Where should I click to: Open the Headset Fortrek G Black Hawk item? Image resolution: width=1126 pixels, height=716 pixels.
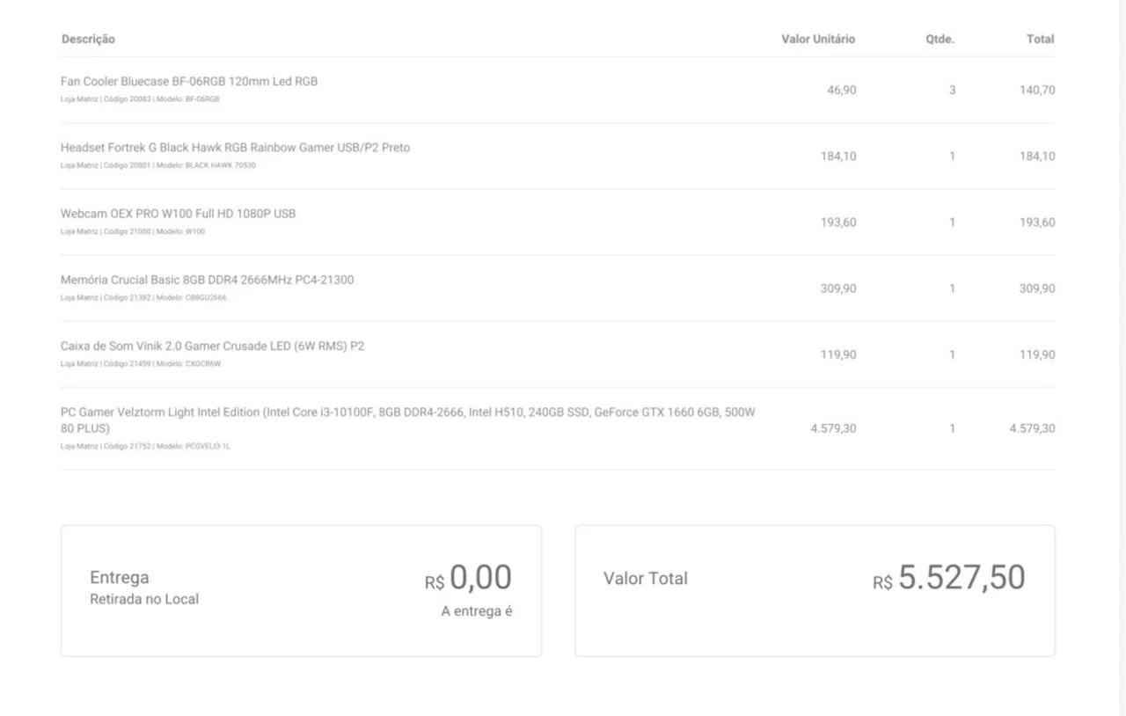pos(235,148)
